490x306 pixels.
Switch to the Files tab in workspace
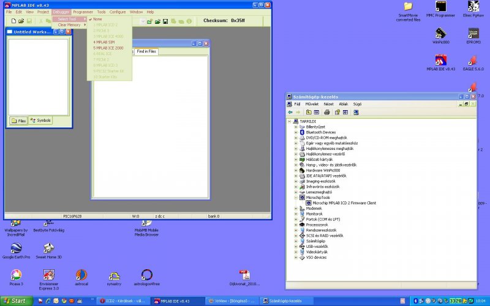point(18,121)
